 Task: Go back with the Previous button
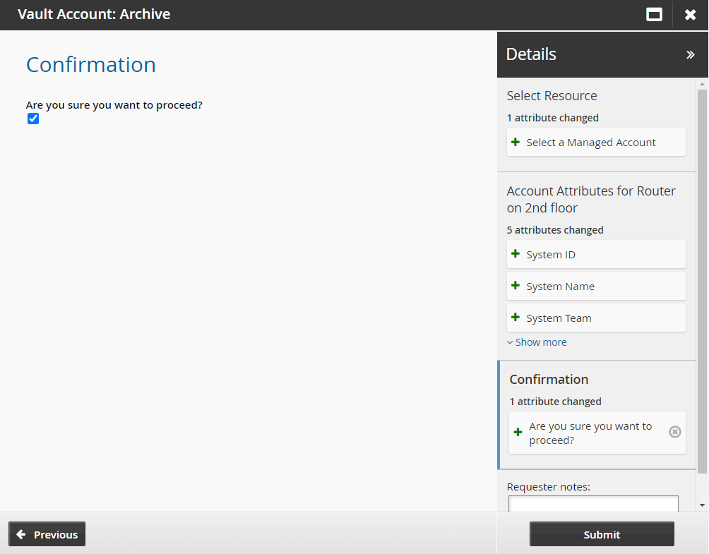[47, 534]
